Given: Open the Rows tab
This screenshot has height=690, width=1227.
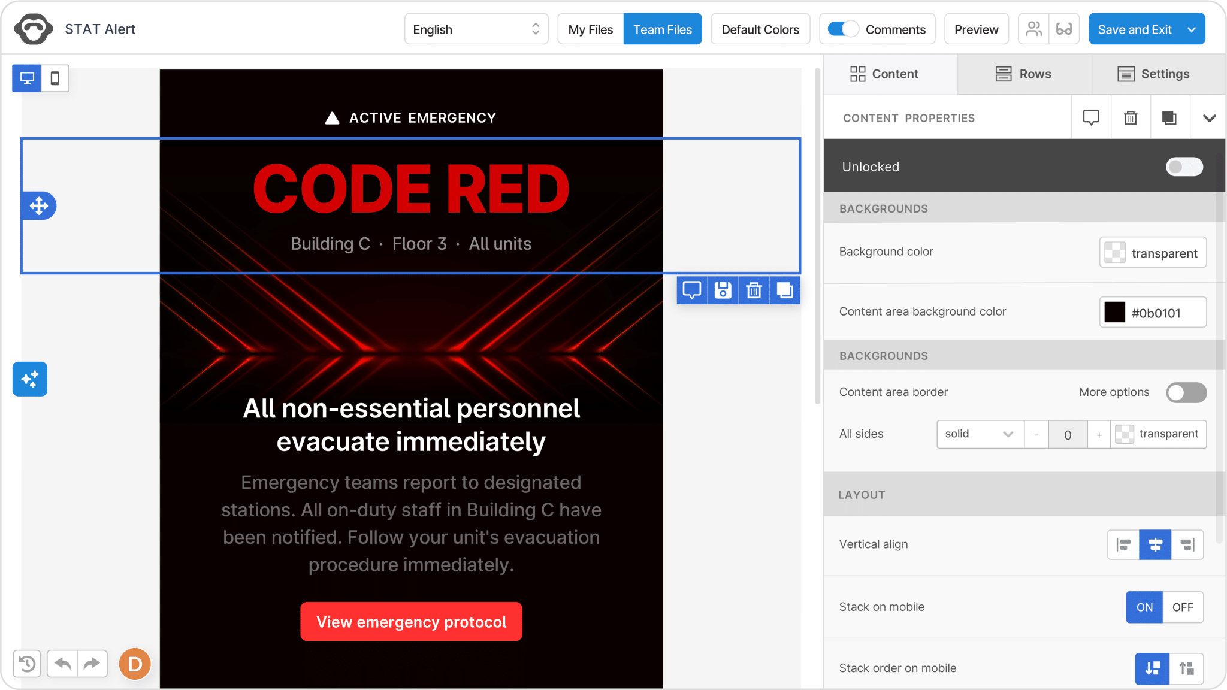Looking at the screenshot, I should (1024, 74).
